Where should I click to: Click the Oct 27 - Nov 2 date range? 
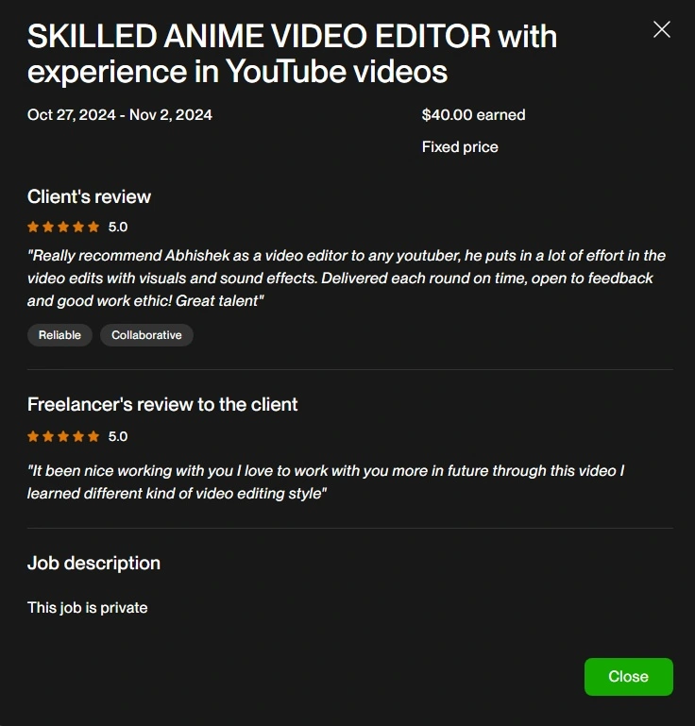(120, 115)
